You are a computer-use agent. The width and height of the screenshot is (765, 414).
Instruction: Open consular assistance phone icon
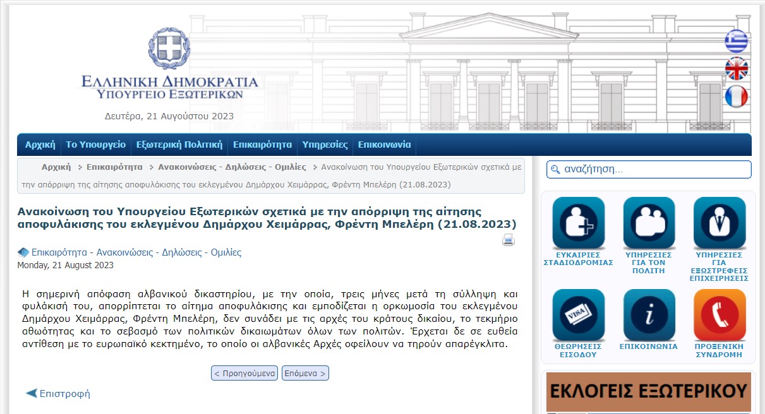pyautogui.click(x=719, y=315)
